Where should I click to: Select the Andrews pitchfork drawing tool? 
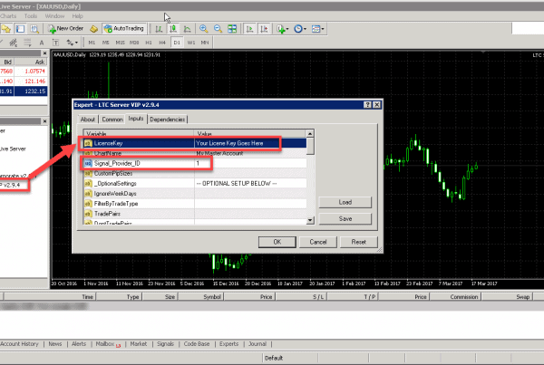(14, 43)
